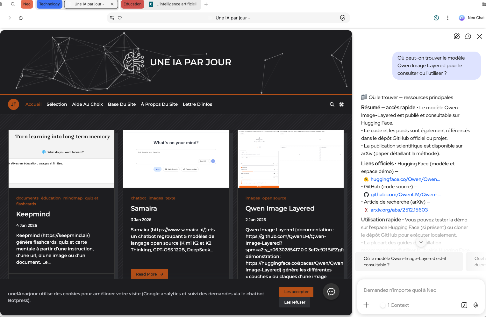
Task: Start a new chat in Neo panel
Action: [456, 36]
